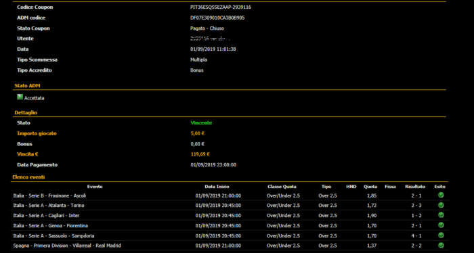Image resolution: width=474 pixels, height=253 pixels.
Task: Click the Evento column header
Action: (95, 187)
